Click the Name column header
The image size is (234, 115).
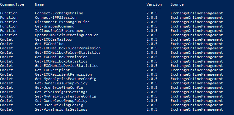click(39, 4)
